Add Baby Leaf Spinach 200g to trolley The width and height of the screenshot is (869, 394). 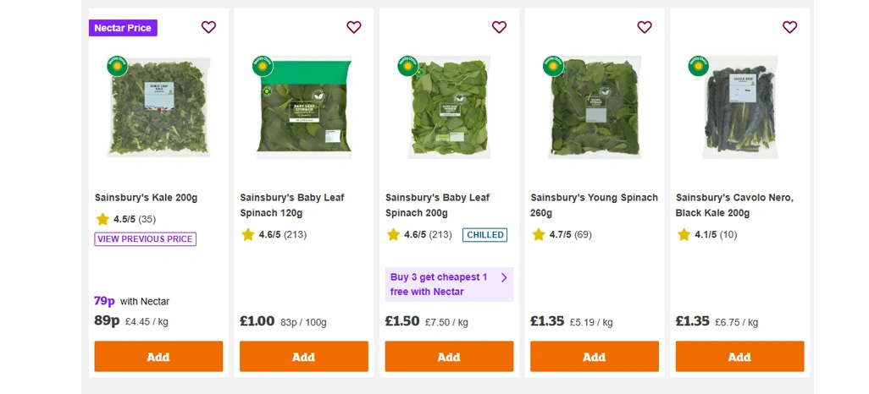(449, 356)
